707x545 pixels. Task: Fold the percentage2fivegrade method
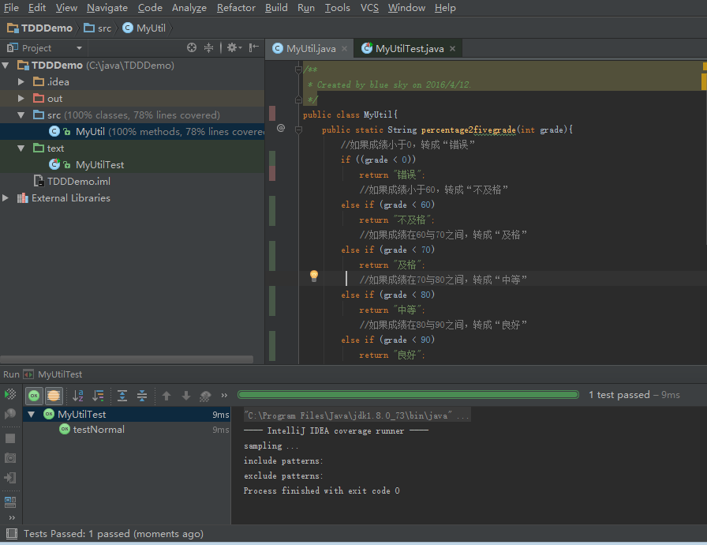298,130
